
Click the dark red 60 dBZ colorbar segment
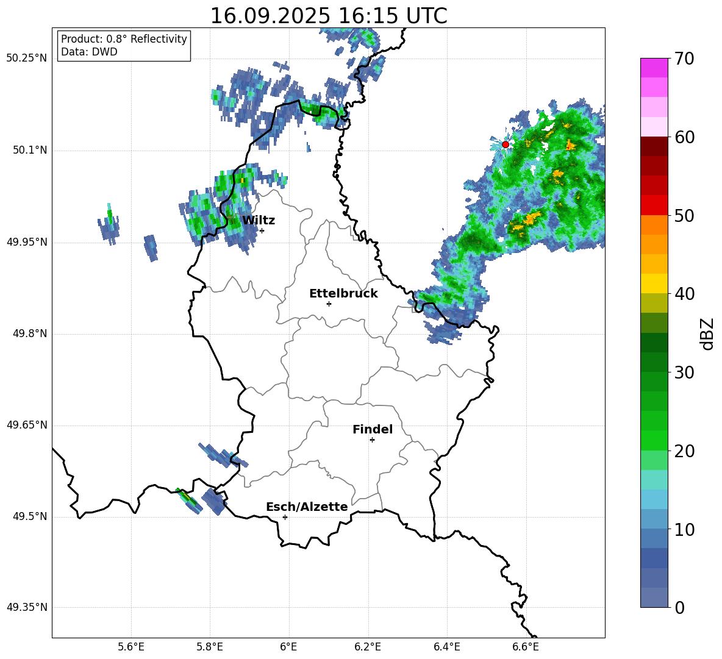(654, 146)
